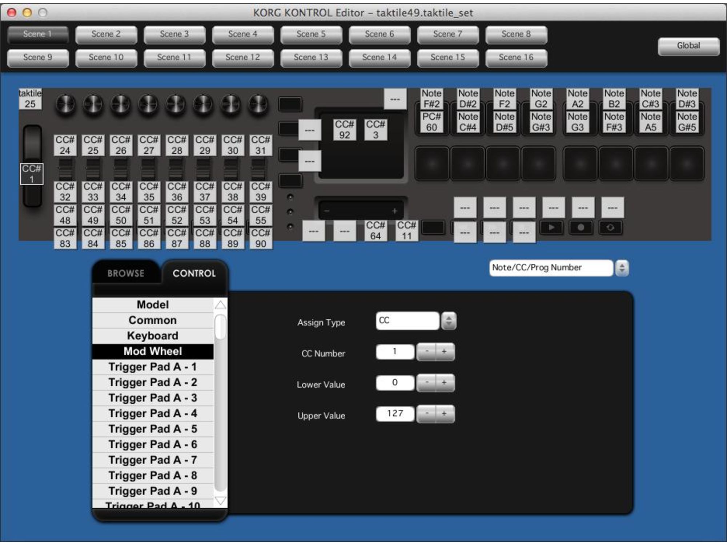
Task: Click the mod wheel strip
Action: (33, 145)
